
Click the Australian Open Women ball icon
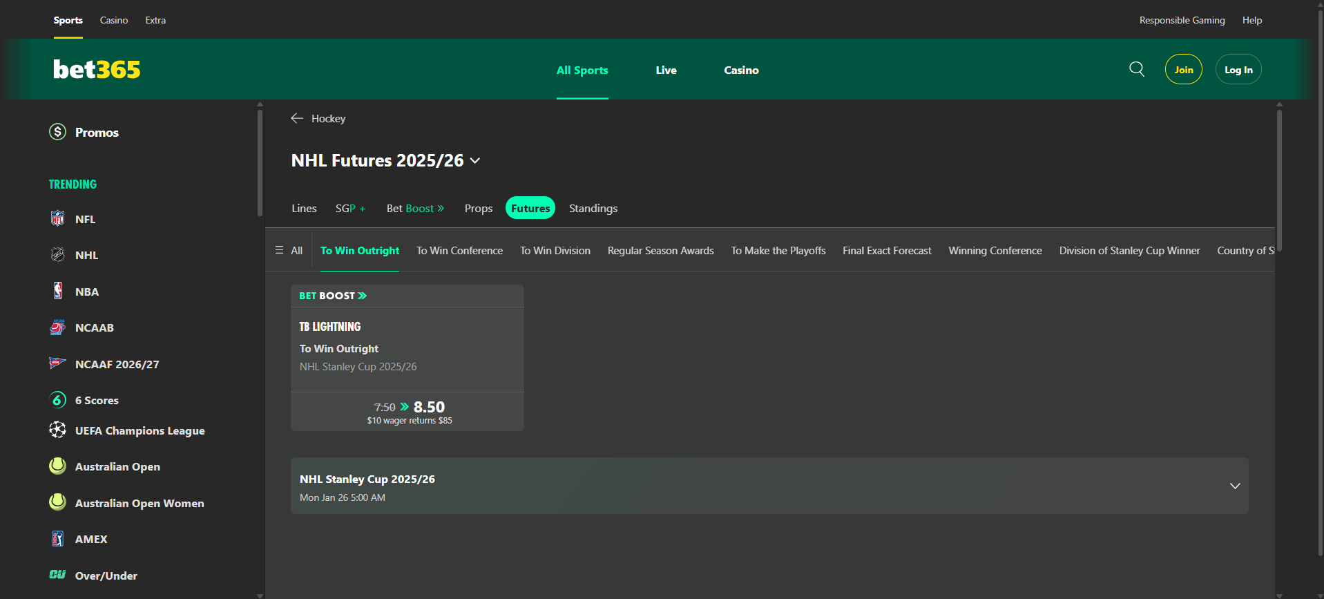click(x=58, y=502)
